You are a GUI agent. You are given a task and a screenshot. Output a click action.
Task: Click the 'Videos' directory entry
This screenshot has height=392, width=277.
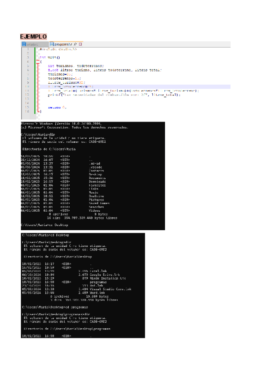(95, 210)
